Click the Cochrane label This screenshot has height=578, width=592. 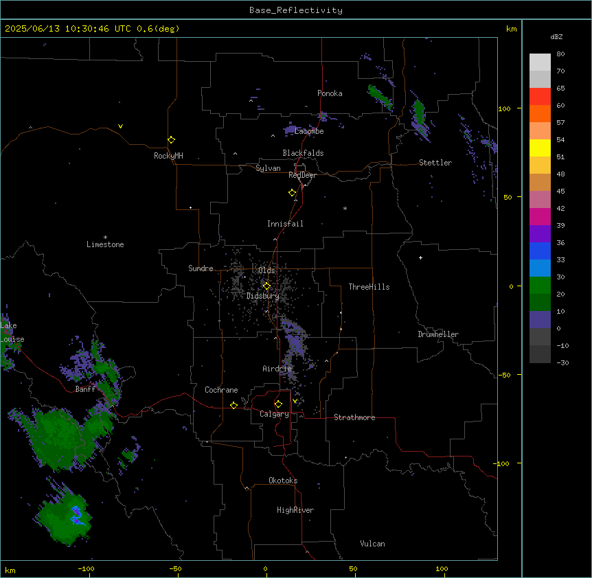221,390
